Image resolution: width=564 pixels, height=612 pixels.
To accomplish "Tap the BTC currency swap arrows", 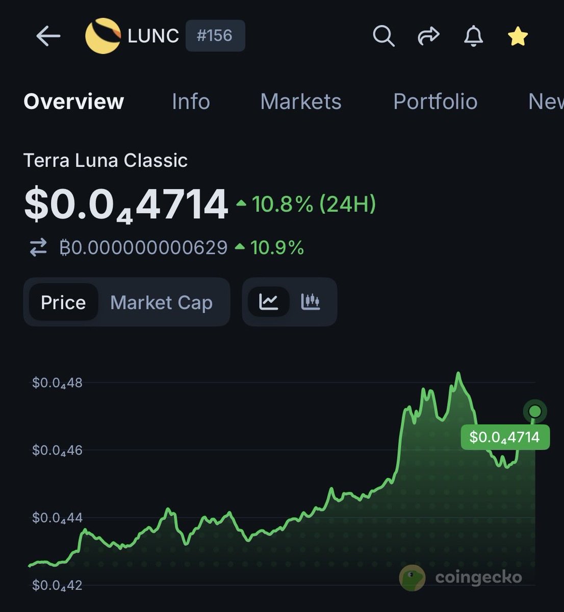I will [38, 248].
